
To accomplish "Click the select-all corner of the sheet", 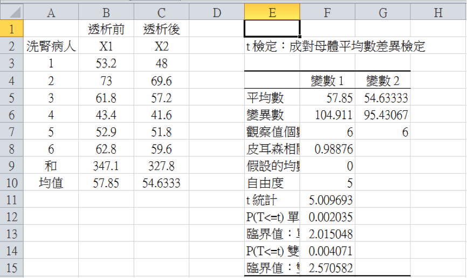I will tap(11, 12).
